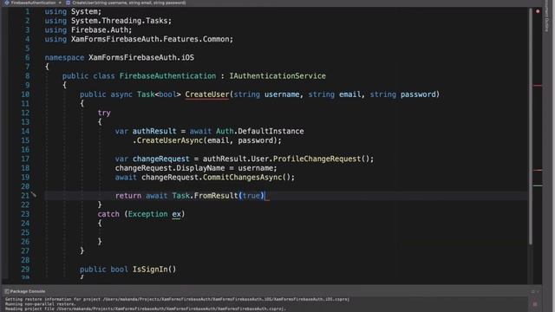The width and height of the screenshot is (555, 312).
Task: Click line number 21 in gutter
Action: 25,196
